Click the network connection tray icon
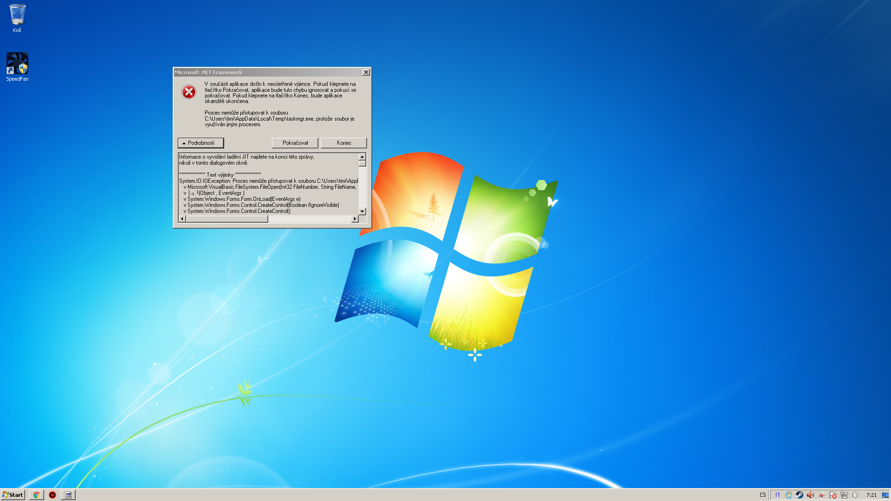This screenshot has width=891, height=501. tap(844, 495)
